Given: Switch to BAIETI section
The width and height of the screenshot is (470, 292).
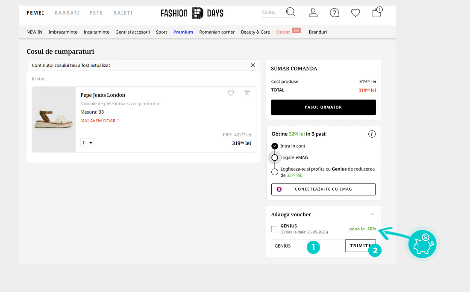Looking at the screenshot, I should pos(123,12).
